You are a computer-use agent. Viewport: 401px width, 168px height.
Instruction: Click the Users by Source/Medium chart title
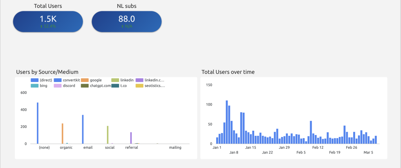point(47,72)
